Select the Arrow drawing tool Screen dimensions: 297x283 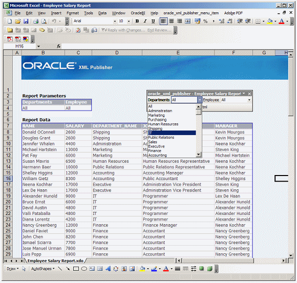(x=68, y=269)
